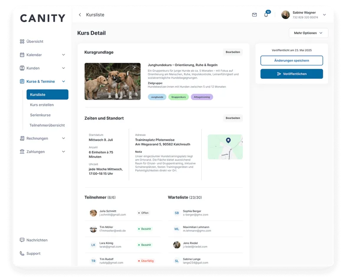
Task: Open the Mehr Optionen dropdown
Action: (308, 33)
